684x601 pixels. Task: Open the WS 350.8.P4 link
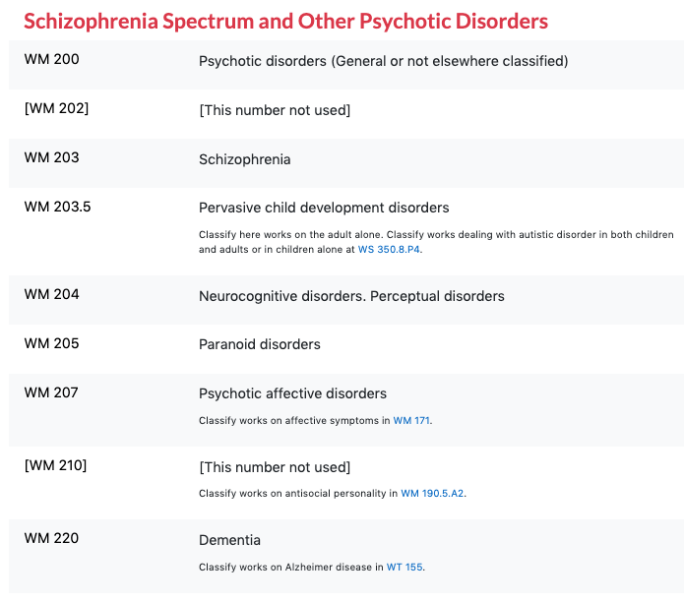point(389,250)
